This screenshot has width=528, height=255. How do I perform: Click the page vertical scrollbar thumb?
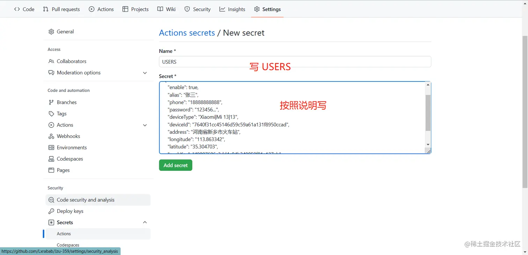click(x=525, y=111)
